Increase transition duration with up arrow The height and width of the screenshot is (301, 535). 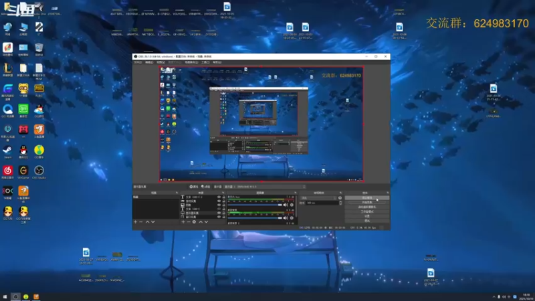(x=340, y=202)
